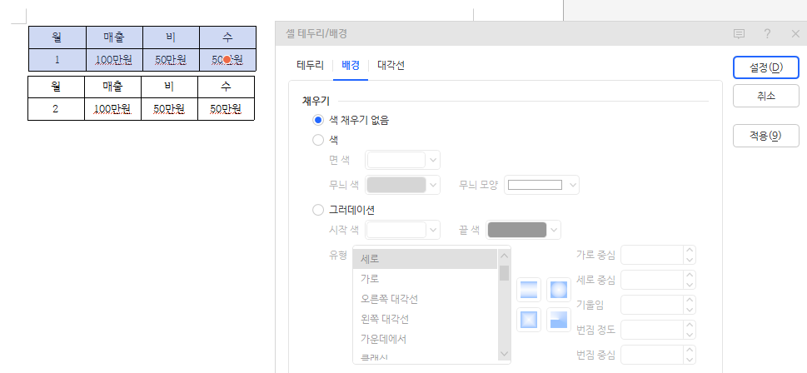
Task: Select 가운데에서 in gradient type list
Action: [425, 339]
